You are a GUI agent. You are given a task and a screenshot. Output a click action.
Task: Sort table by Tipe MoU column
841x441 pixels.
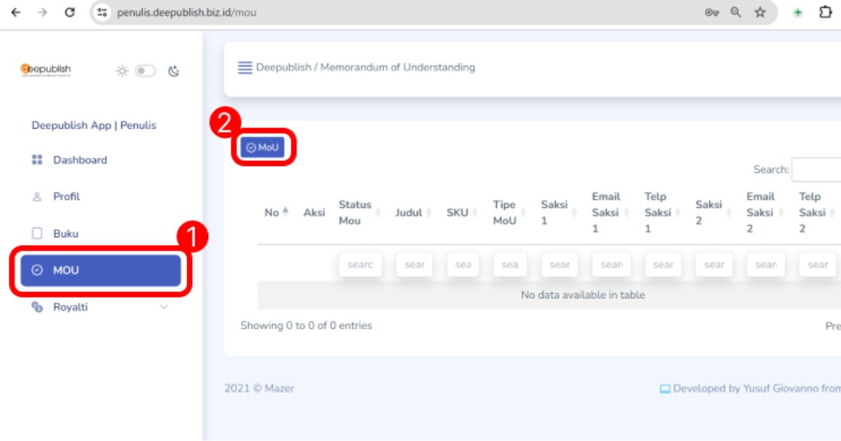pos(510,213)
